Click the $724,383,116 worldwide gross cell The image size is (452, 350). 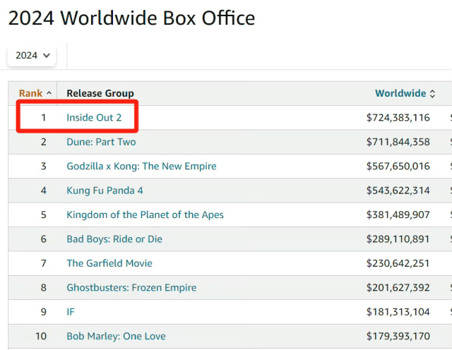[x=398, y=117]
